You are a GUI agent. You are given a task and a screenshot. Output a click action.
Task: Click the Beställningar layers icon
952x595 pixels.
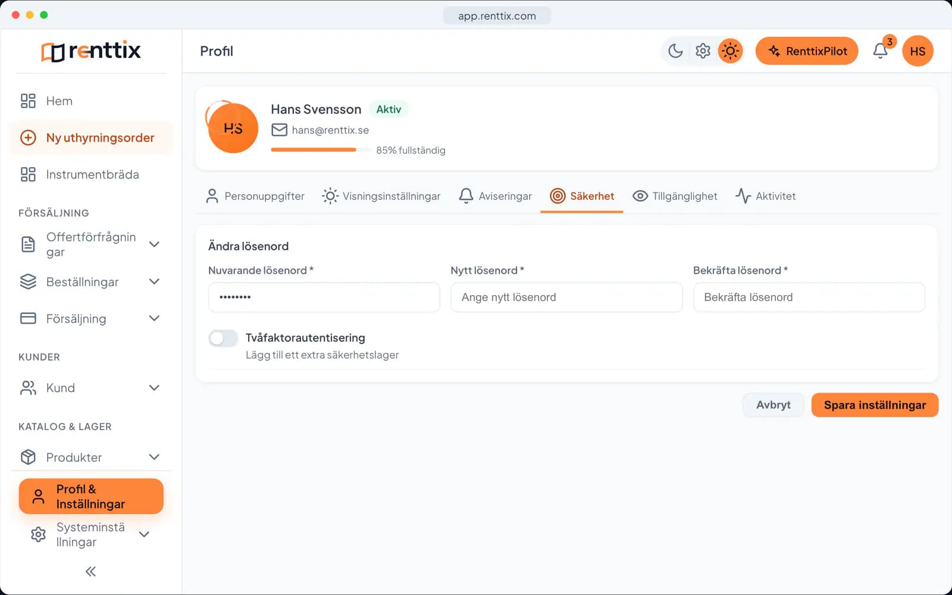[x=28, y=282]
